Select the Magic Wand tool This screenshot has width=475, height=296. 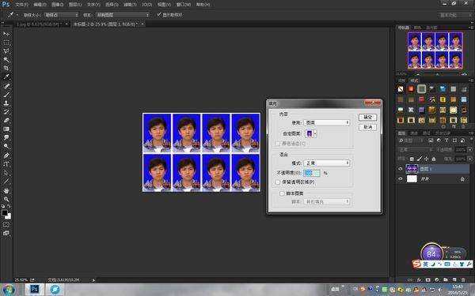pos(6,59)
